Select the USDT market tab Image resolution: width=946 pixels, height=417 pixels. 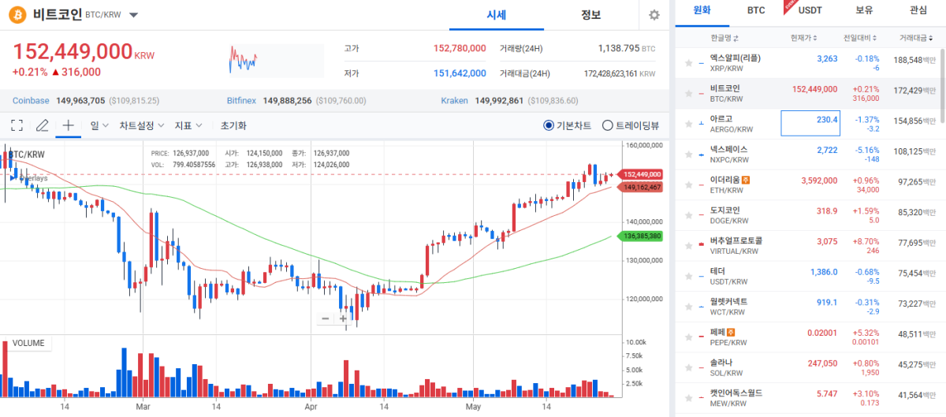pos(810,11)
